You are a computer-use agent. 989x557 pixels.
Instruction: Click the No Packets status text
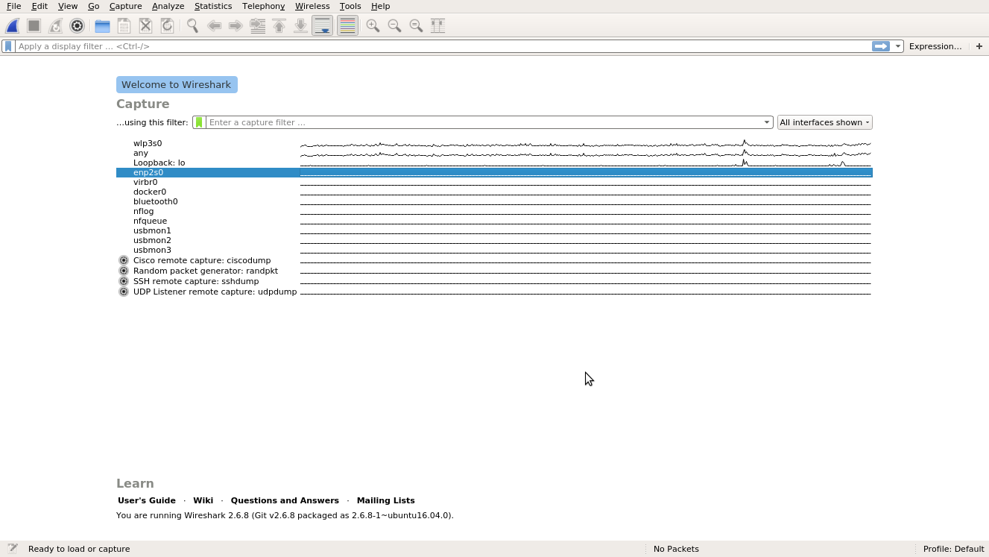coord(676,549)
